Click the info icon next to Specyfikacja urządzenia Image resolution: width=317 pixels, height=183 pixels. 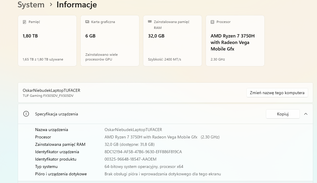[26, 114]
